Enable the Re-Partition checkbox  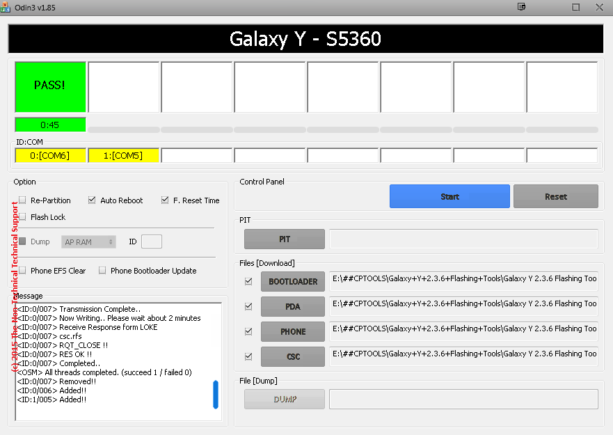pos(23,200)
